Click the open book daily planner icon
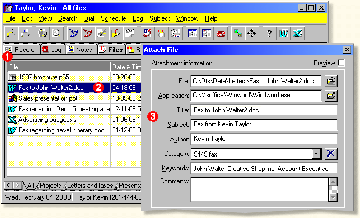 (x=193, y=34)
